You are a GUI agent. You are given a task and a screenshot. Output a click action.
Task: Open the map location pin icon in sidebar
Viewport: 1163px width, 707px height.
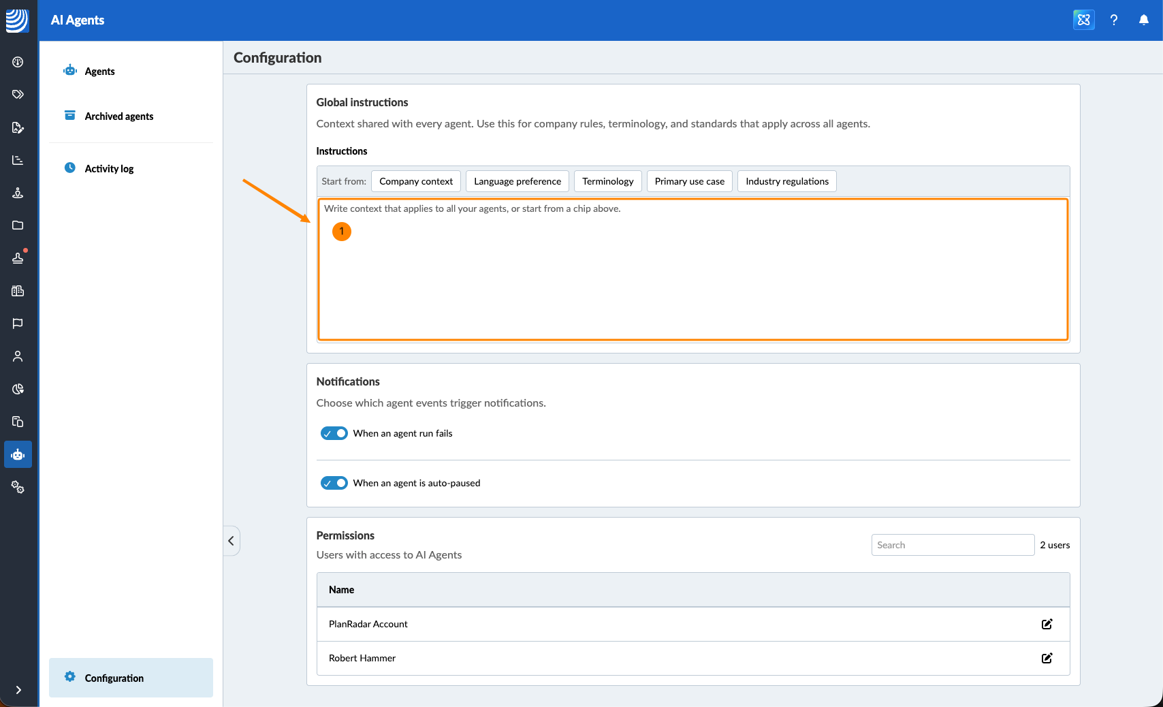(18, 193)
